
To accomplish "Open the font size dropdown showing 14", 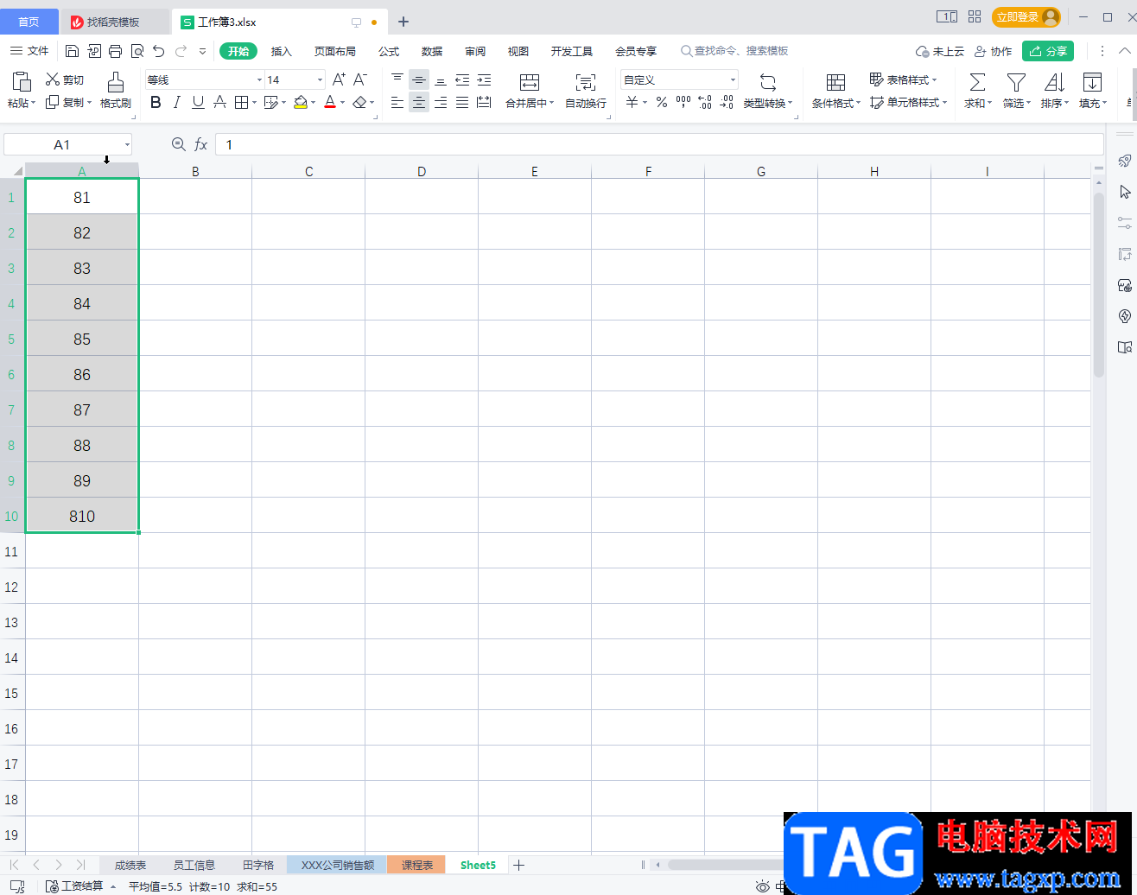I will (320, 79).
